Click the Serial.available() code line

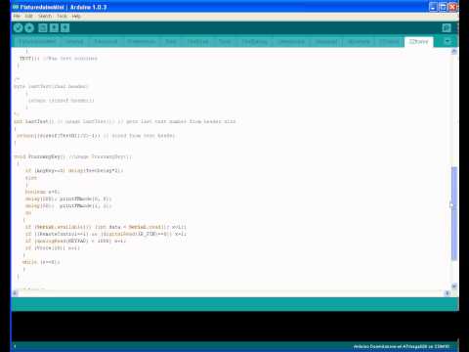point(106,227)
